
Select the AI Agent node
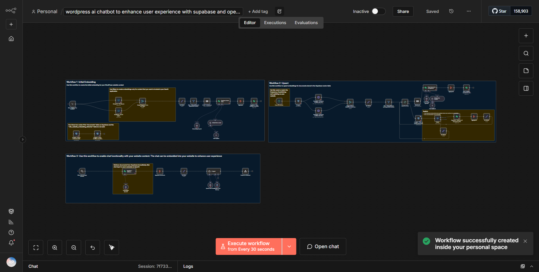[214, 171]
